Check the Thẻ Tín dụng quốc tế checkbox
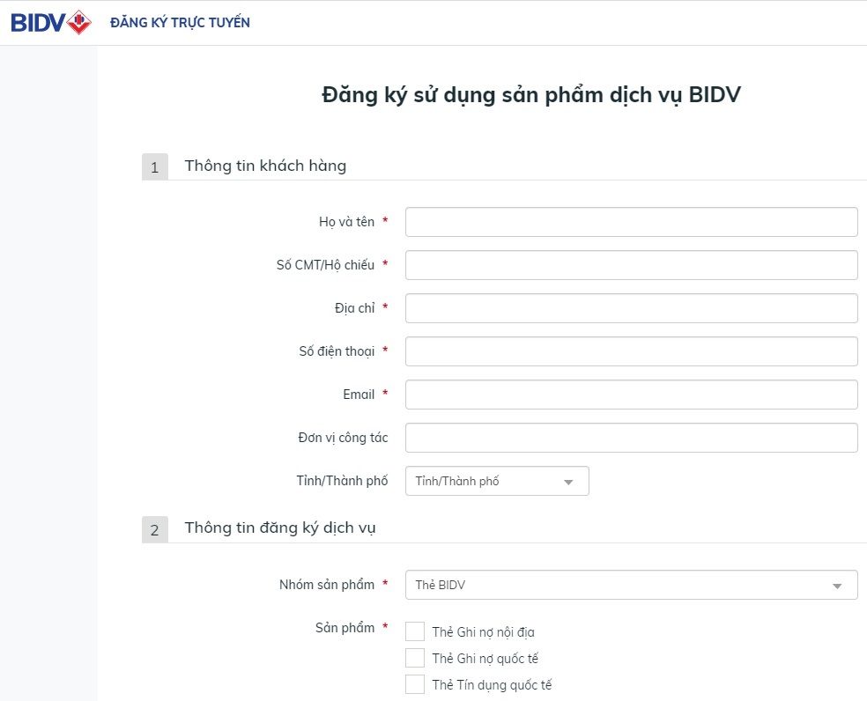Viewport: 867px width, 701px height. point(415,684)
